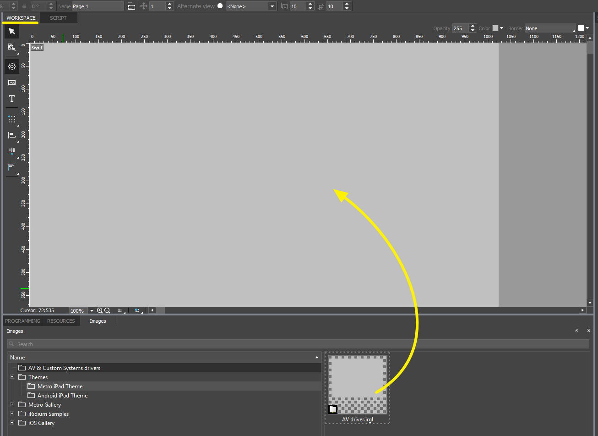The height and width of the screenshot is (436, 598).
Task: Select the image tool in the left toolbar
Action: (12, 83)
